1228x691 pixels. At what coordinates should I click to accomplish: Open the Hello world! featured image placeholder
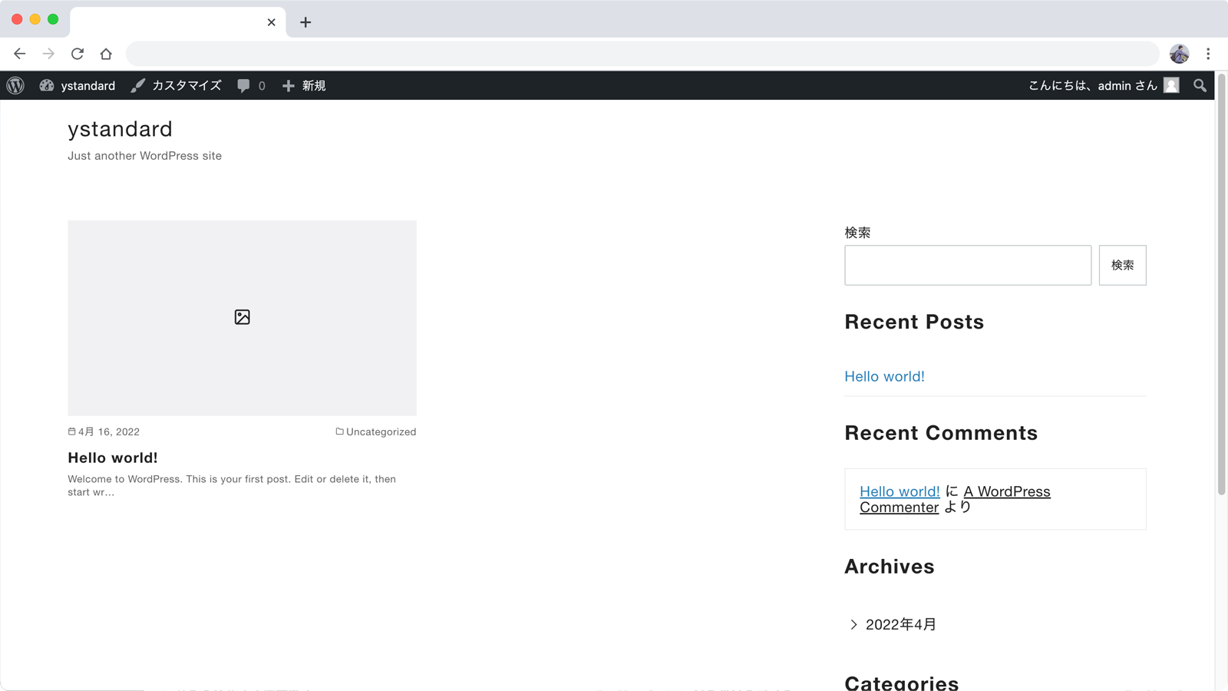[242, 317]
